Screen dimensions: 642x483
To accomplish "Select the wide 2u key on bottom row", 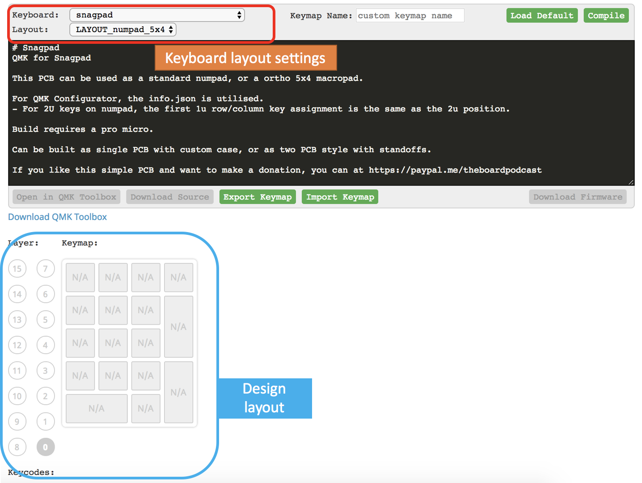I will pos(97,408).
